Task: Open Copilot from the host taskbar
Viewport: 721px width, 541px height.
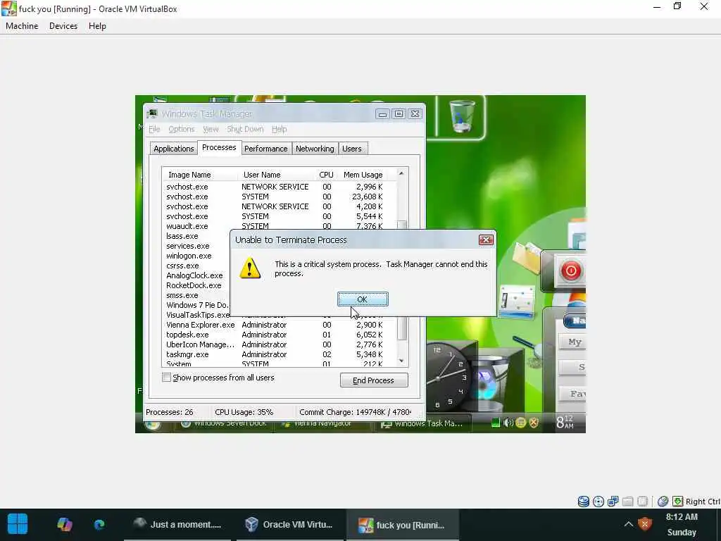Action: point(64,524)
